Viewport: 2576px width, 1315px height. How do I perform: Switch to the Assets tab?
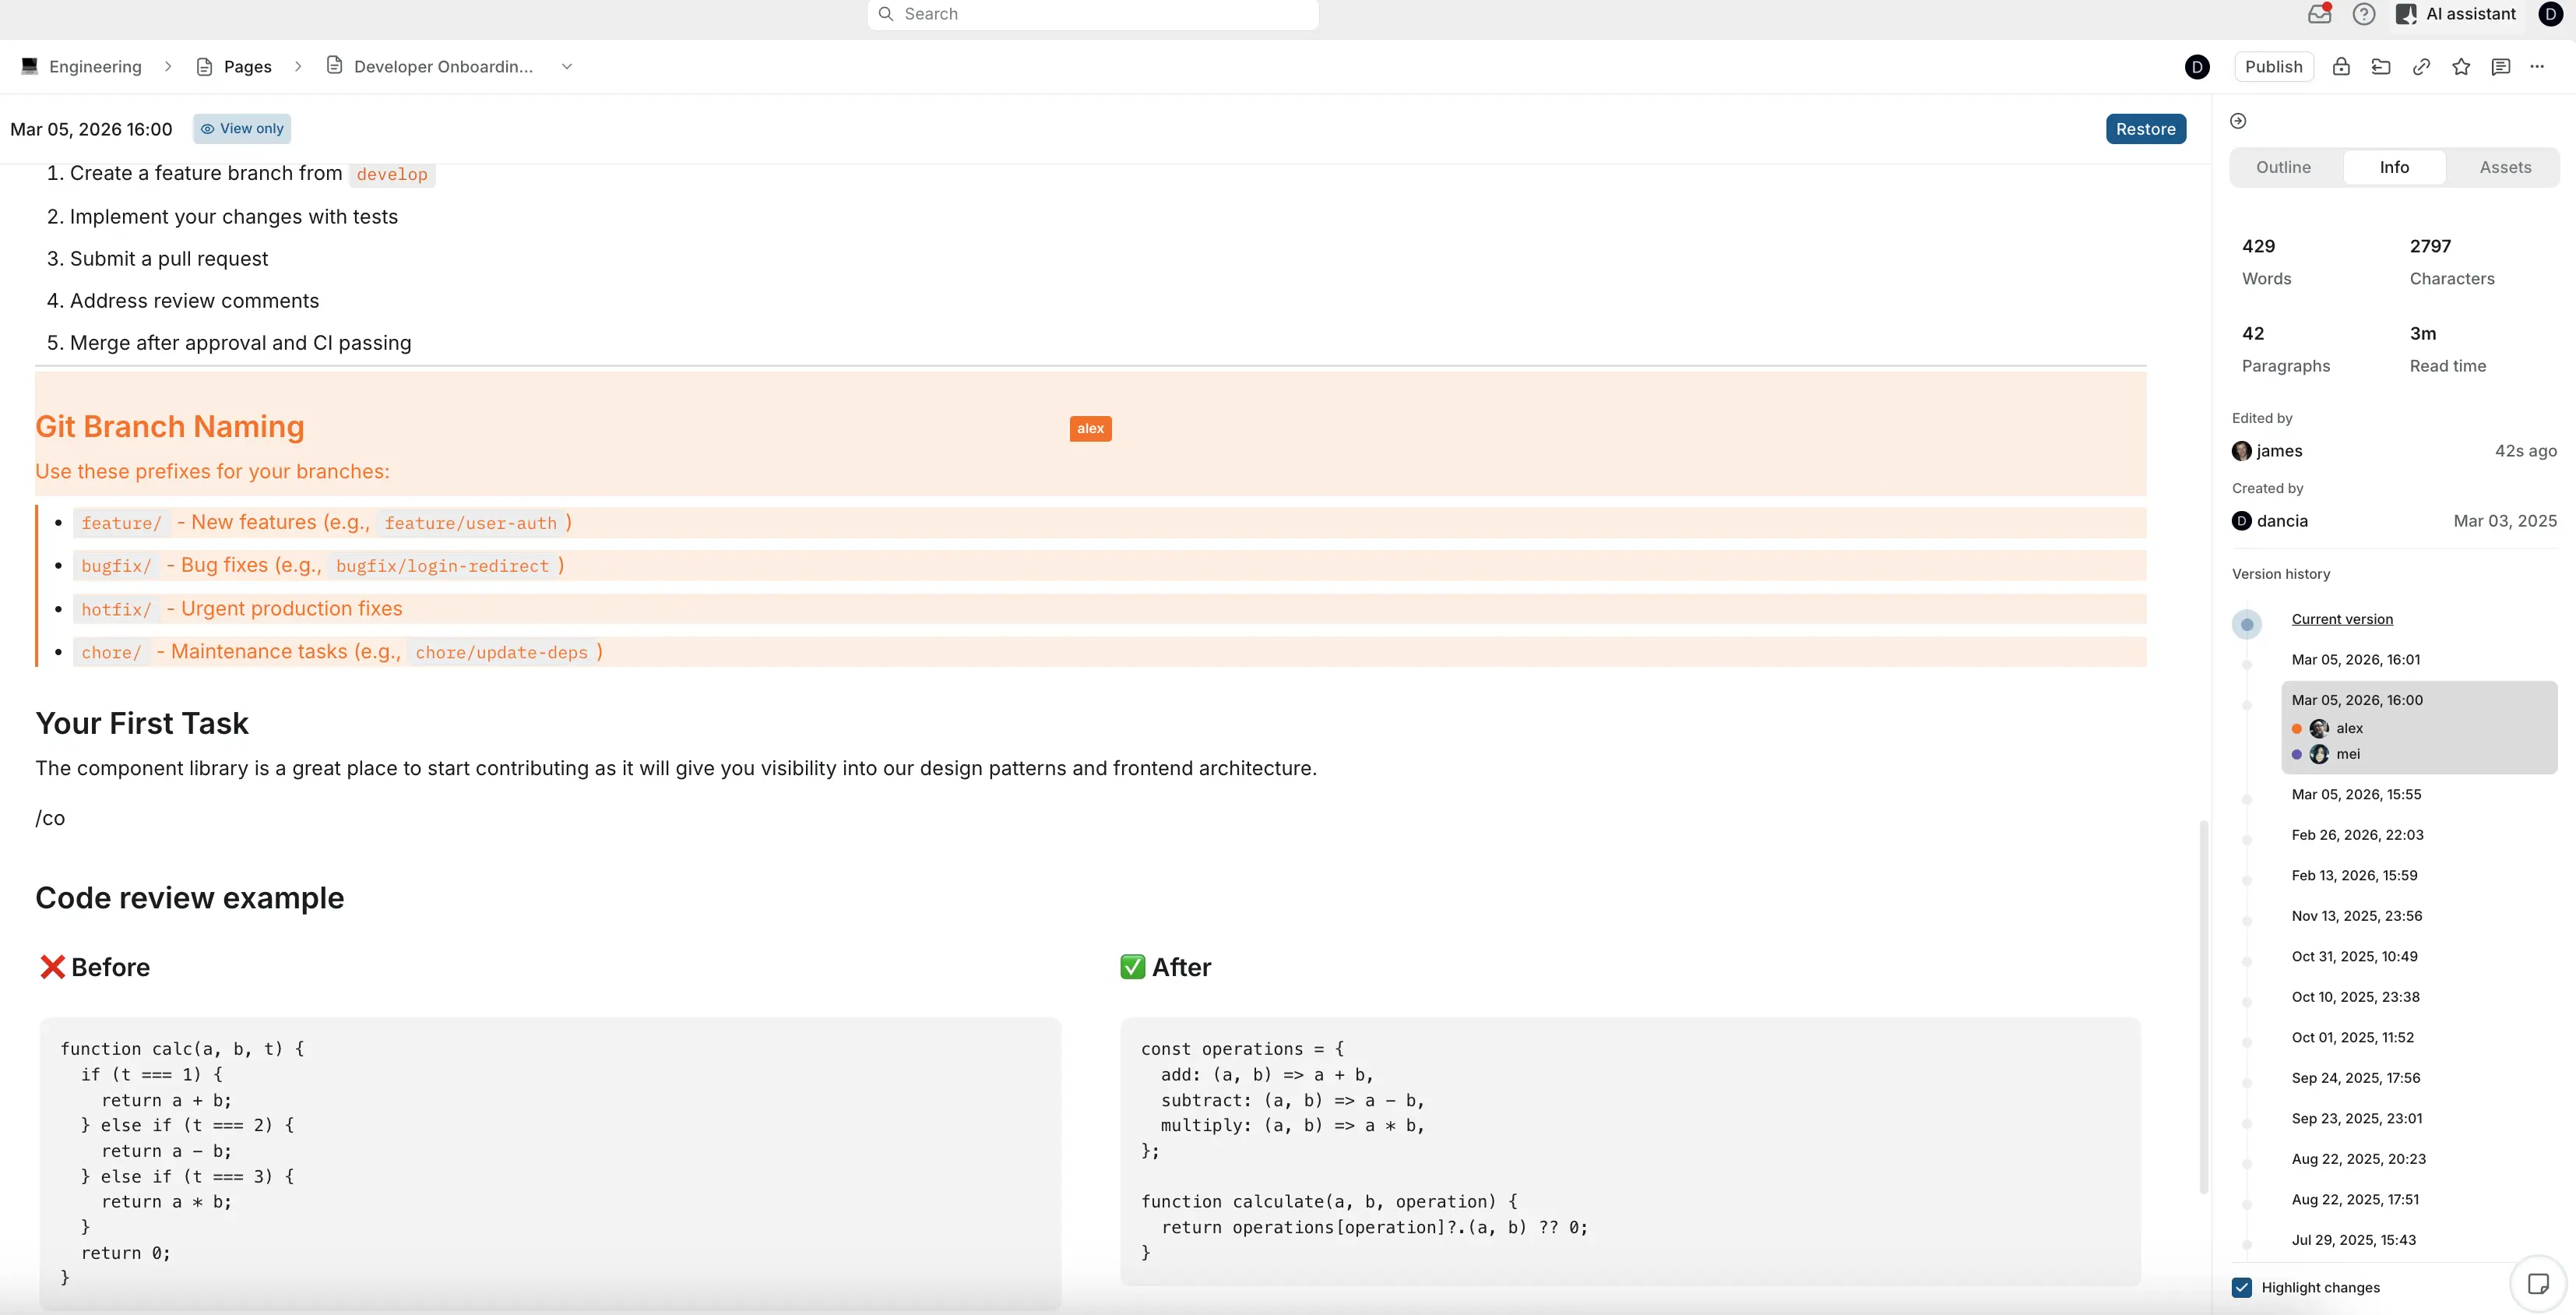click(x=2504, y=167)
